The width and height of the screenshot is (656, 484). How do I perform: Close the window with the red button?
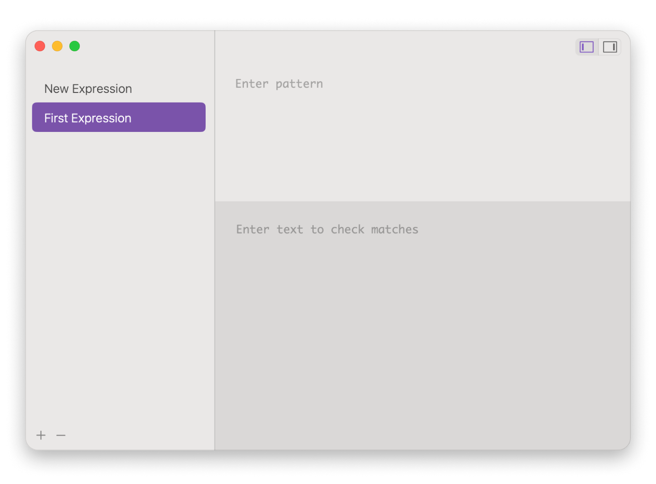pyautogui.click(x=40, y=46)
